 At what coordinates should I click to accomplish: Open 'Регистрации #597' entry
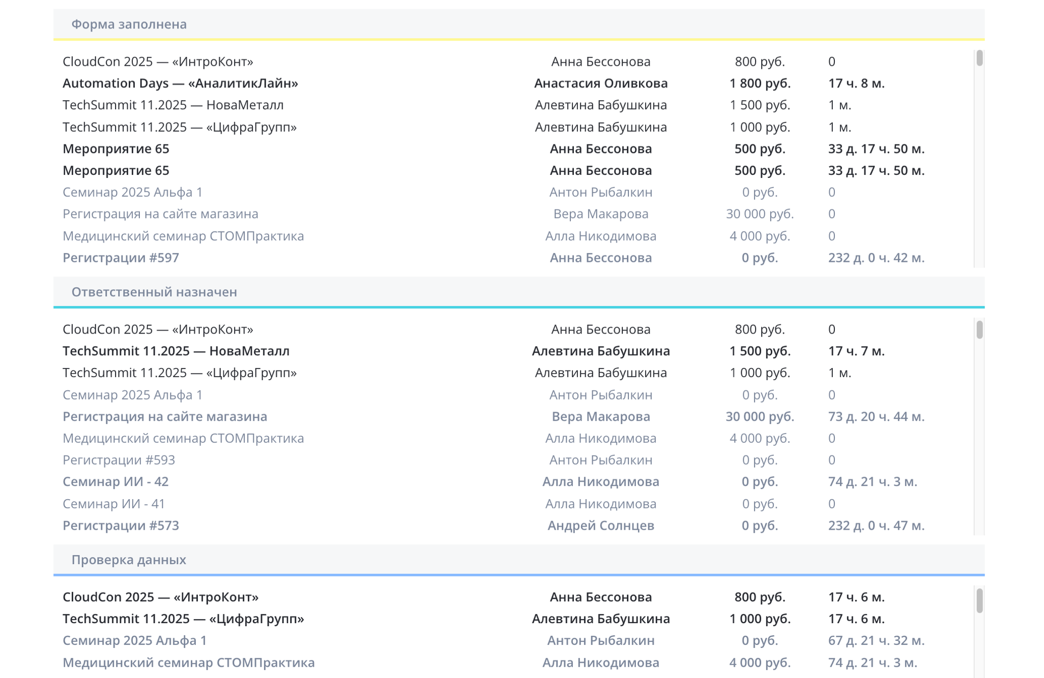tap(121, 258)
